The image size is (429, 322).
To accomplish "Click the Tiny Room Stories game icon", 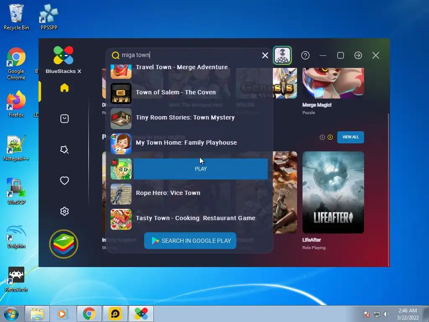I will pos(121,119).
